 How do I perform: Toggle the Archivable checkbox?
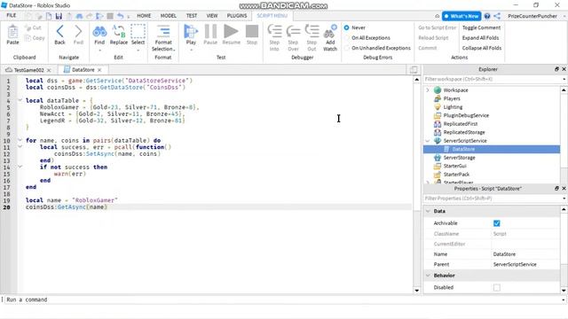pyautogui.click(x=497, y=223)
